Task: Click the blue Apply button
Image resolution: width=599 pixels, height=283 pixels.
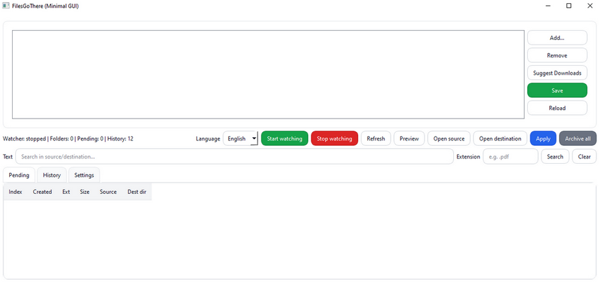Action: click(x=543, y=139)
